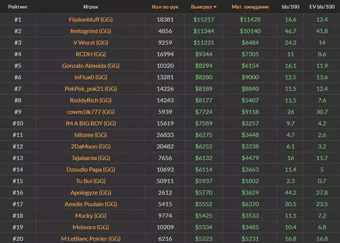Open Amelie Poulain (GG) player link
This screenshot has width=340, height=243.
pos(90,205)
